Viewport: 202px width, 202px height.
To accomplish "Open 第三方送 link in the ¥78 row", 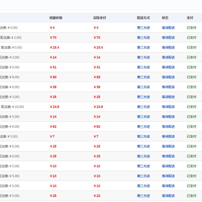I will [143, 37].
